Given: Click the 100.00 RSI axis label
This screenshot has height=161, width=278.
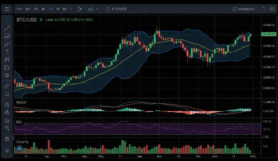Looking at the screenshot, I should [267, 122].
